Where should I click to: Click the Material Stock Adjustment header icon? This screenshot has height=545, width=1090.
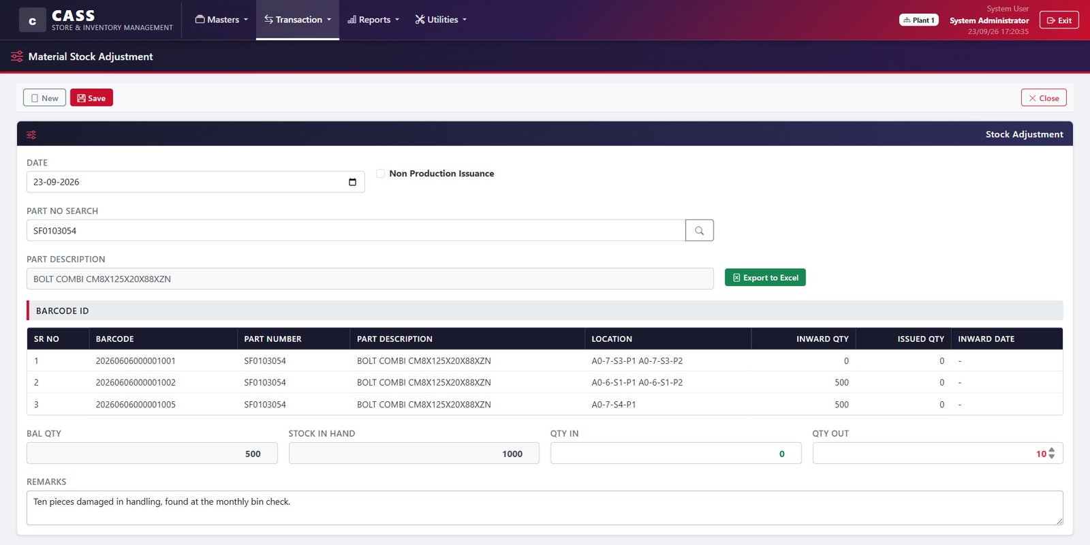[17, 57]
